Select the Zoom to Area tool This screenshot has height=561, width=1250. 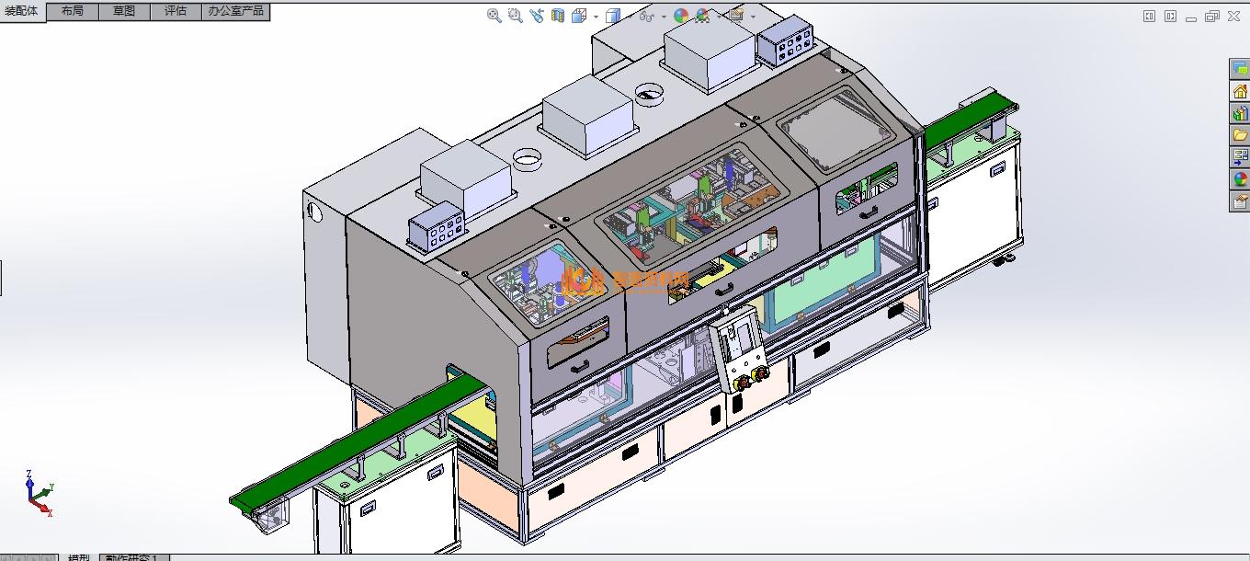point(515,16)
